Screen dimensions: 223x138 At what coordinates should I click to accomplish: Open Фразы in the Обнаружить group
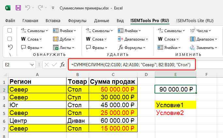coord(32,48)
